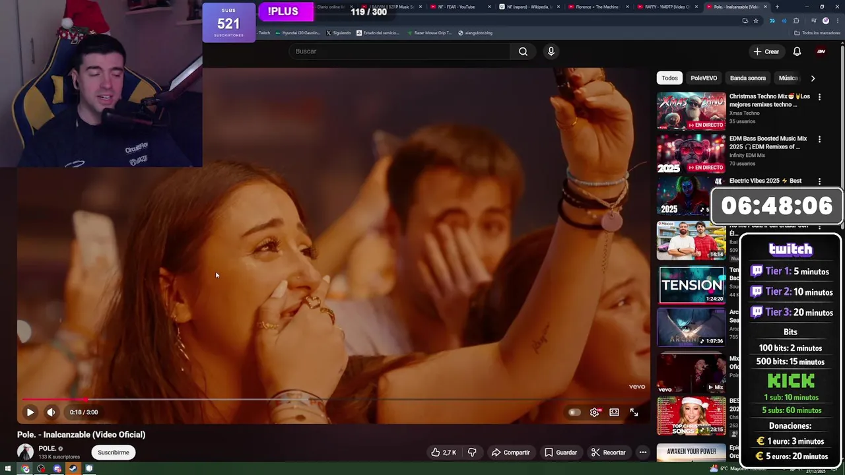Open options menu for EDM Bass Boosted Music Mix

(819, 139)
